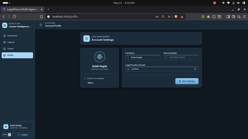Open the Wi-Fi indicator in system tray
The width and height of the screenshot is (248, 139).
[x=228, y=3]
